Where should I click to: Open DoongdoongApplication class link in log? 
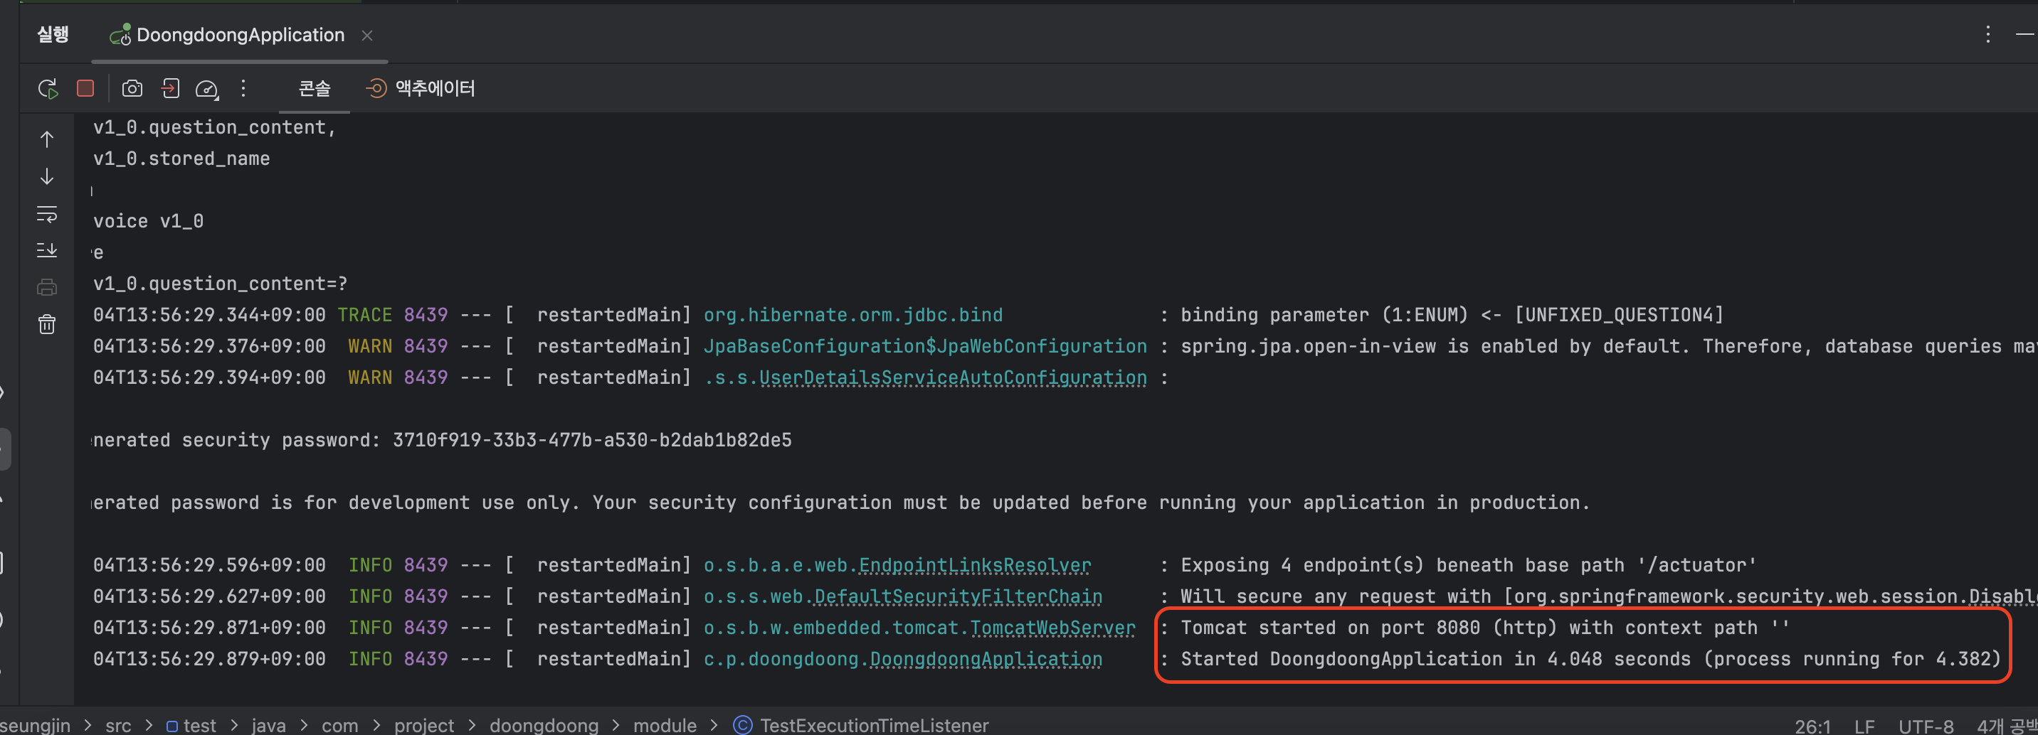986,659
